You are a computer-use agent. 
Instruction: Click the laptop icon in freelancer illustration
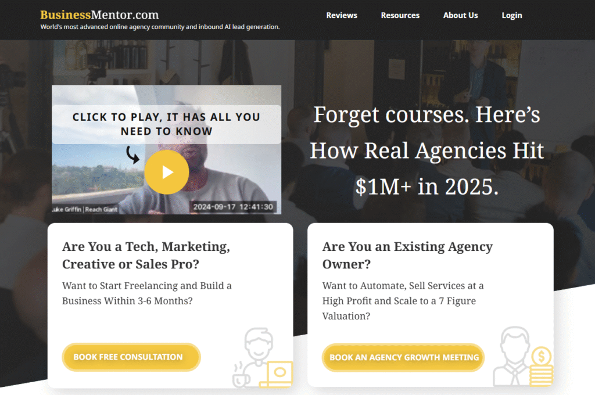click(277, 374)
